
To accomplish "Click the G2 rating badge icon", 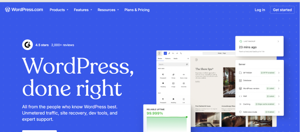I will pos(27,45).
